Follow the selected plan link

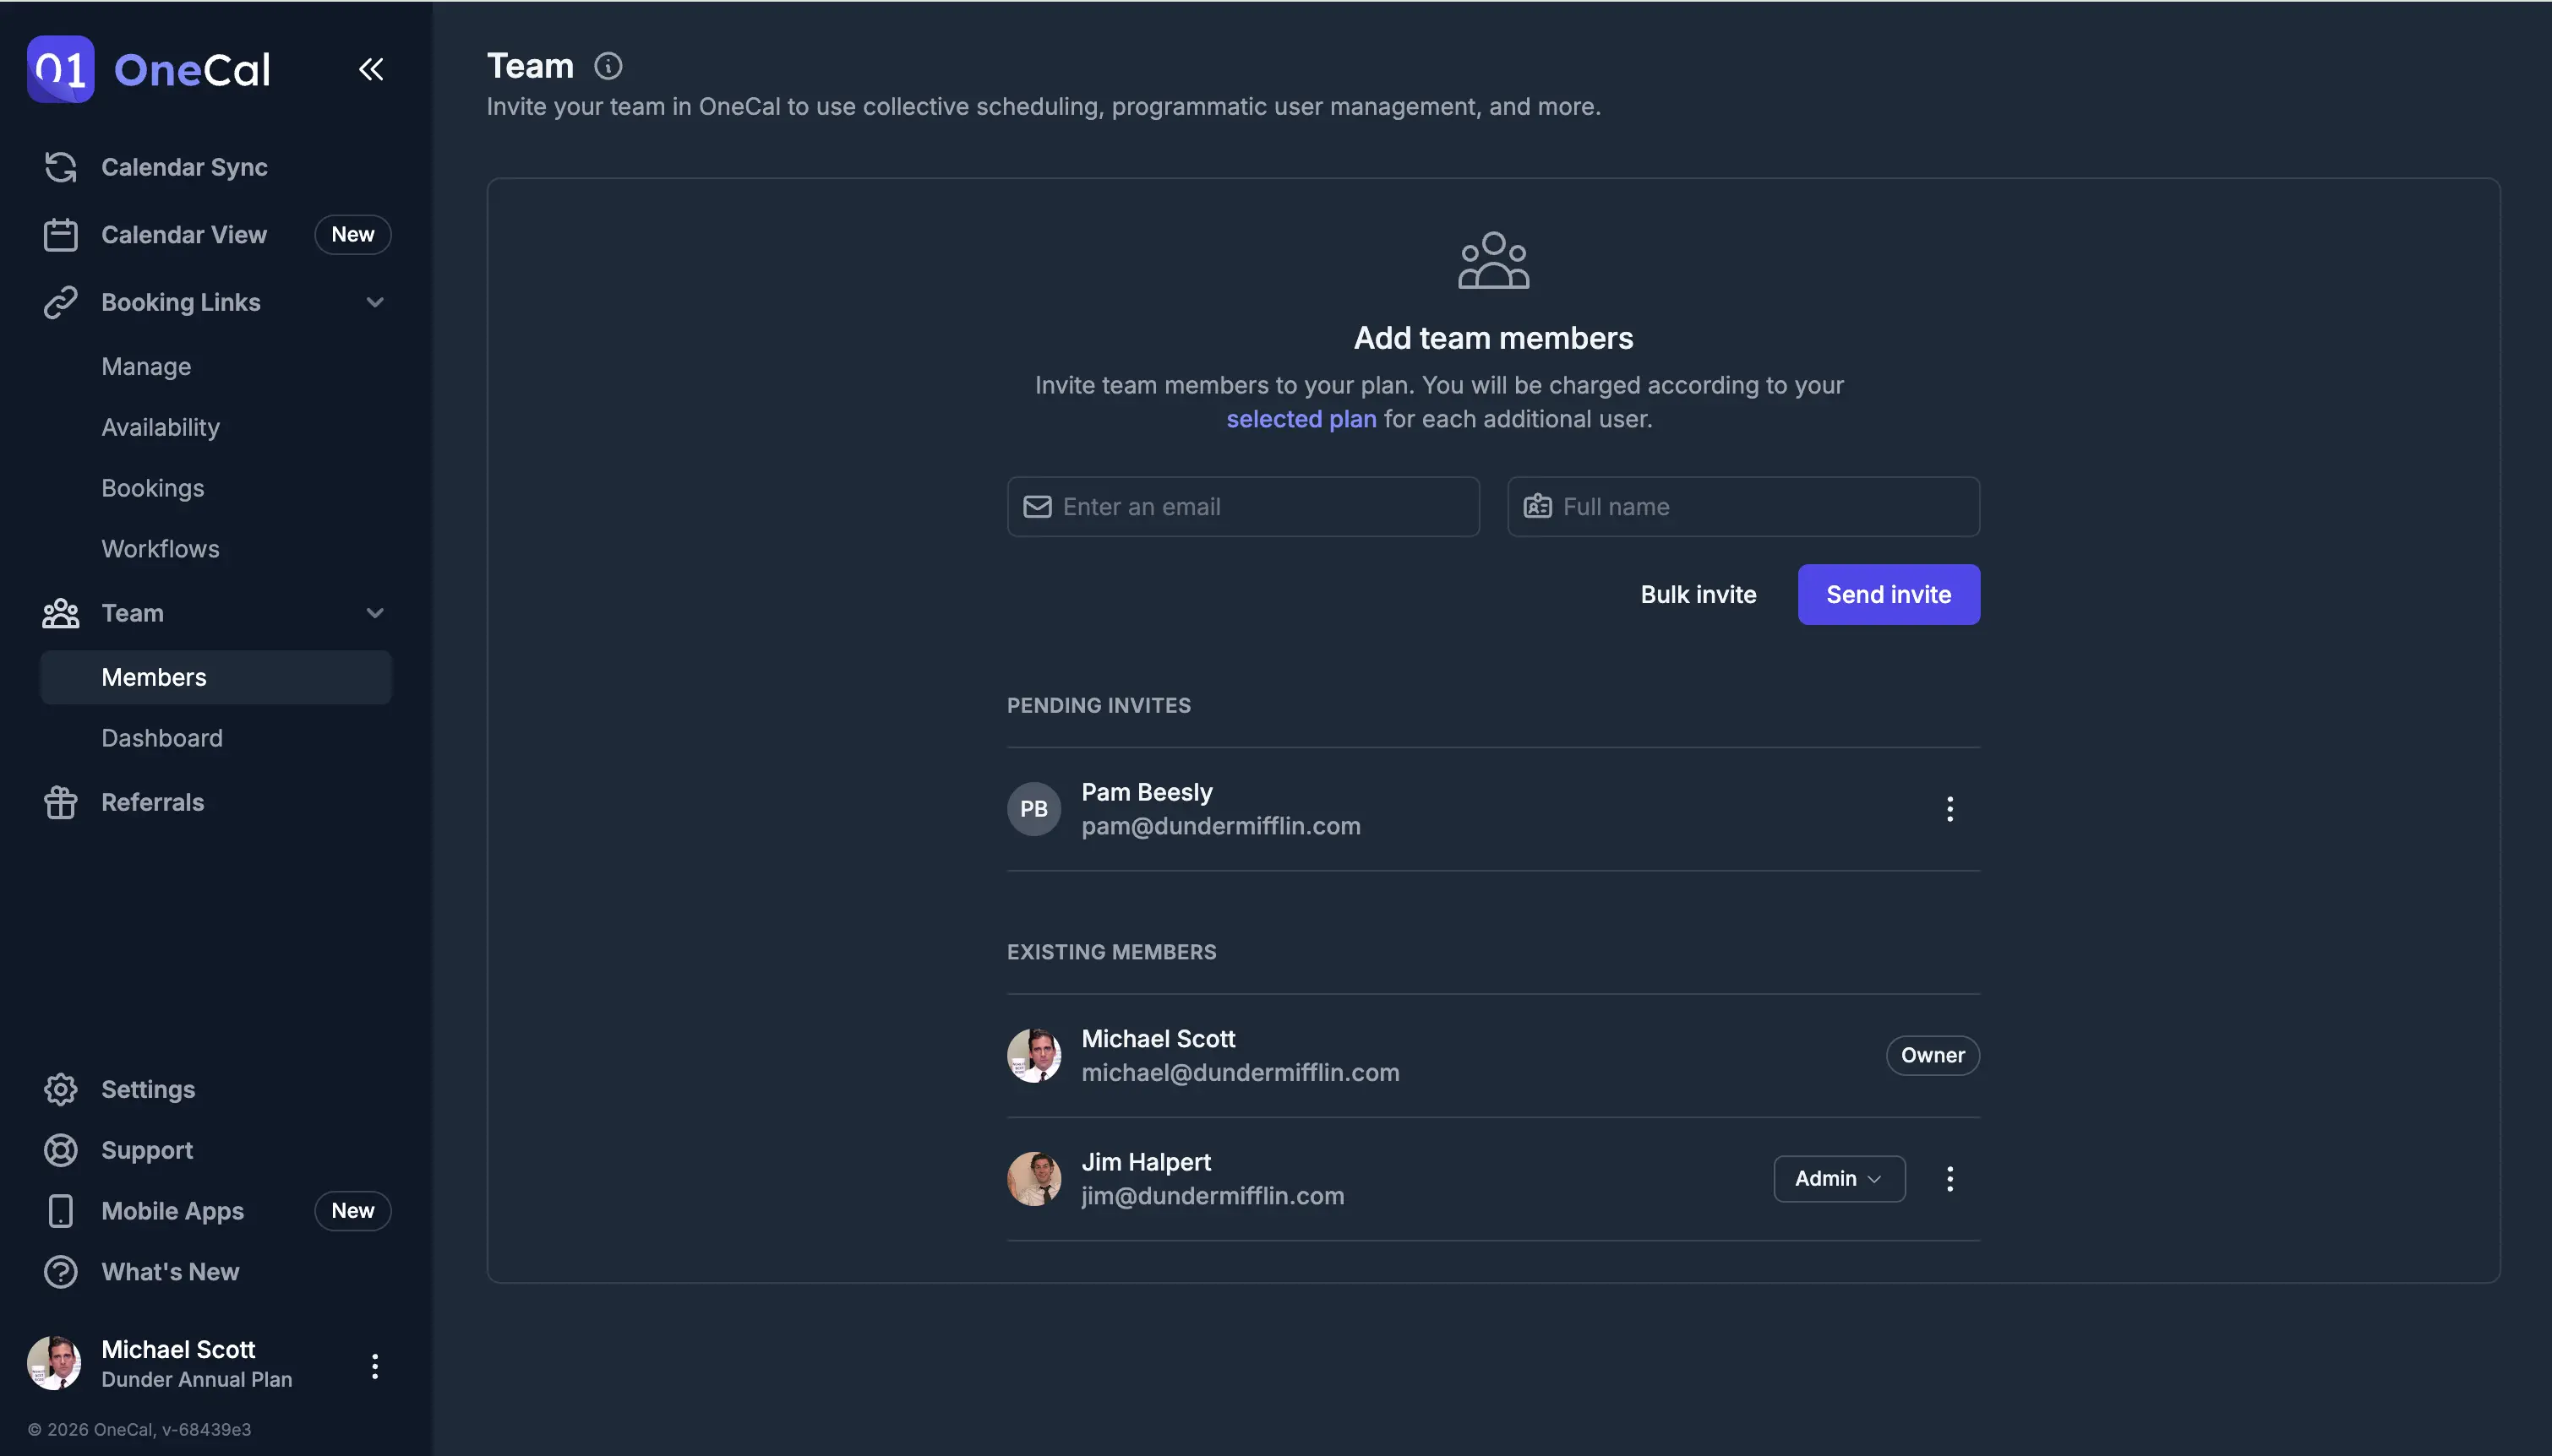(x=1301, y=419)
